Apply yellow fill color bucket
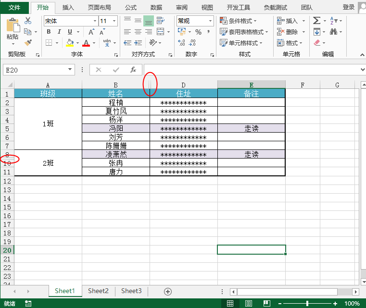This screenshot has width=366, height=308. tap(70, 43)
